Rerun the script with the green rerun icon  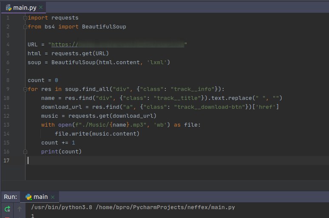7,209
